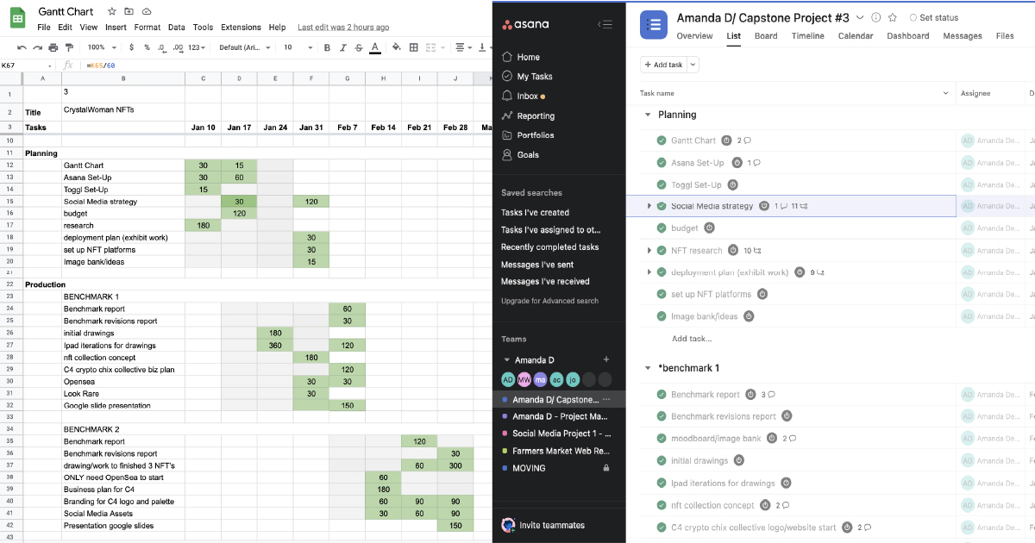
Task: Open the File menu in Sheets
Action: click(44, 28)
